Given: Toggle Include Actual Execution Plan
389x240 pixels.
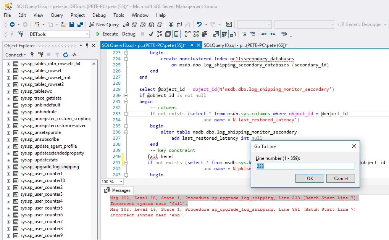Looking at the screenshot, I should 188,34.
